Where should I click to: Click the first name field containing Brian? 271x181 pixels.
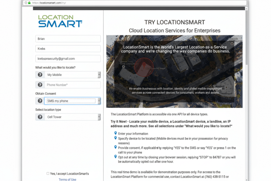[68, 38]
